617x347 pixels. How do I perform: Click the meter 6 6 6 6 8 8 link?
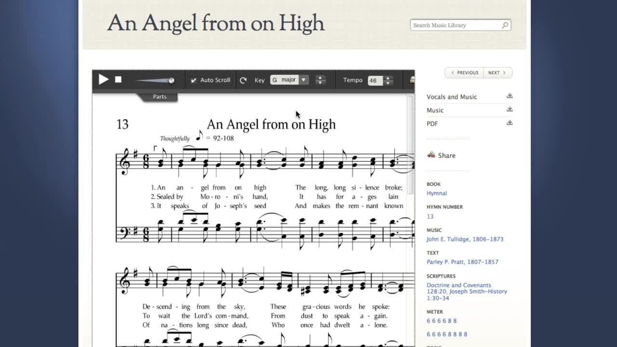pos(442,320)
